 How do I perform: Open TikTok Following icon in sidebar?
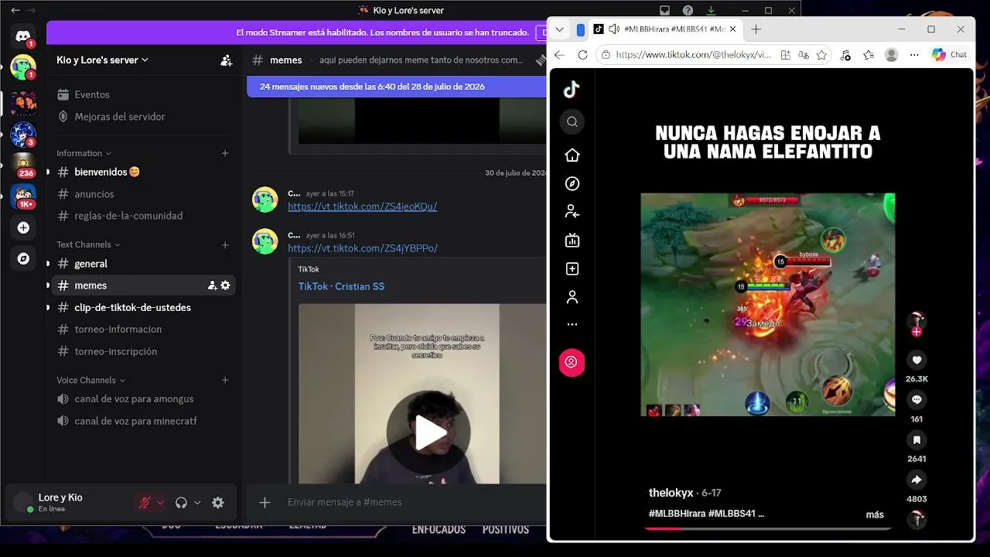click(x=572, y=211)
